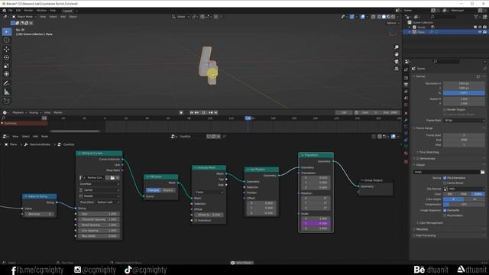Open the Window menu
489x275 pixels.
41,10
